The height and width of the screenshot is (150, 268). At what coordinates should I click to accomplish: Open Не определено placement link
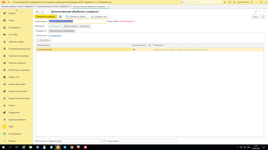pos(55,35)
